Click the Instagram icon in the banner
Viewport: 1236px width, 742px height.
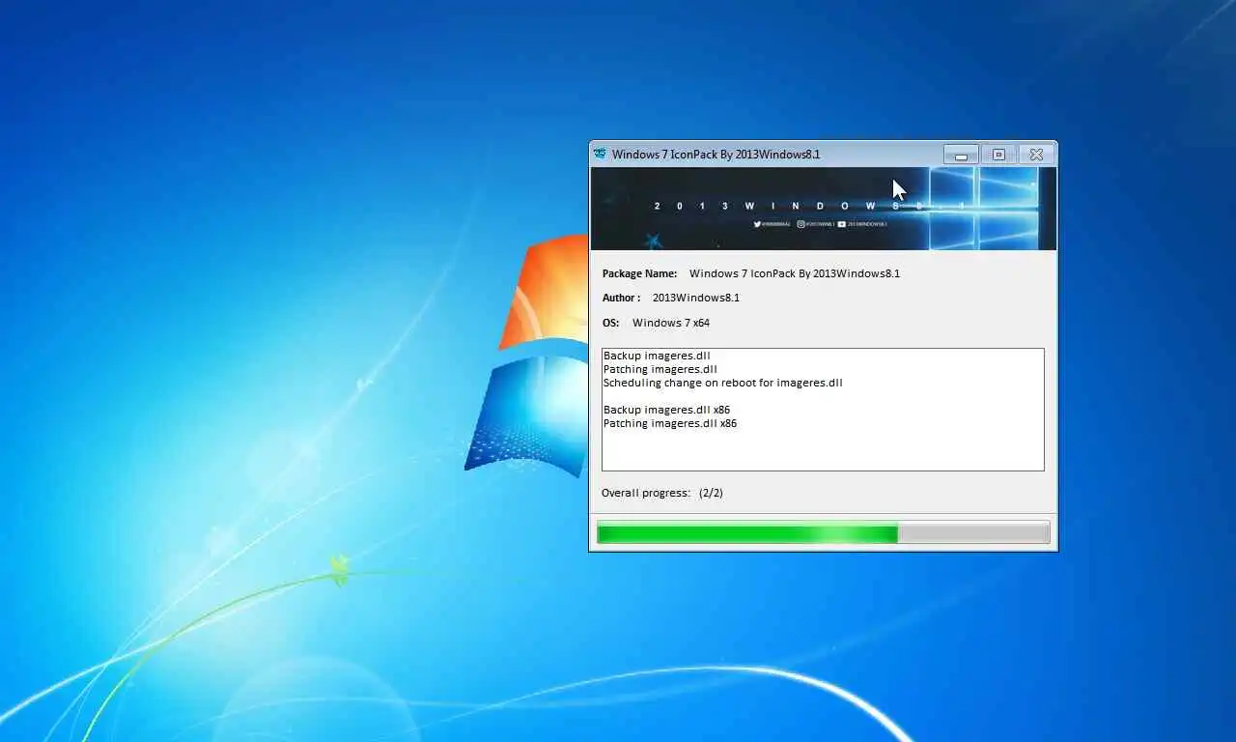tap(801, 224)
